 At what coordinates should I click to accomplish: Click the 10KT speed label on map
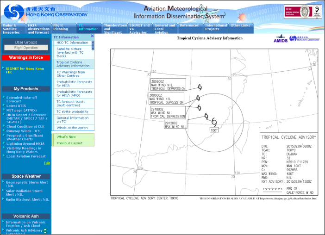tap(214, 130)
